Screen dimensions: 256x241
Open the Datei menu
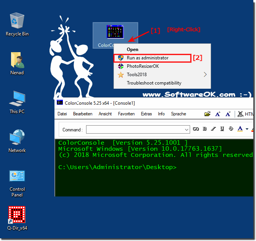[62, 114]
